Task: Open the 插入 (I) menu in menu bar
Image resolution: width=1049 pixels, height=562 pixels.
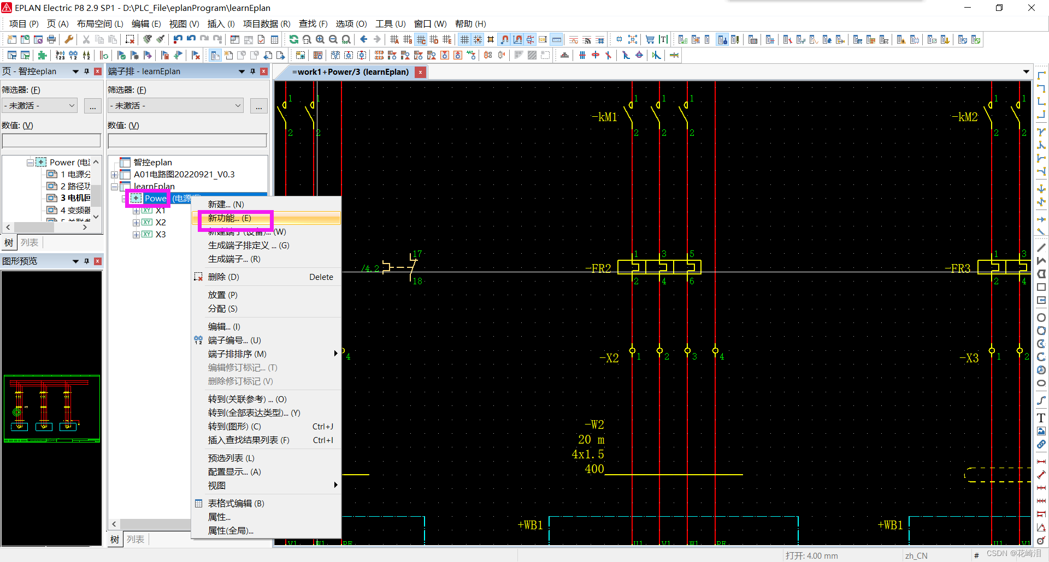Action: (221, 23)
